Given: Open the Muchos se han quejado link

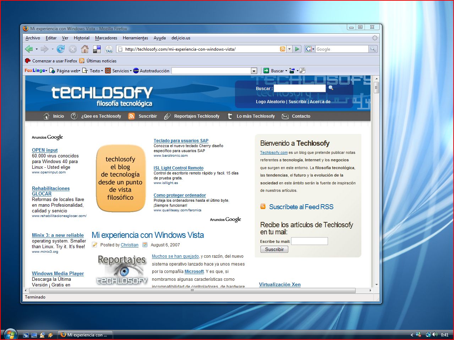Looking at the screenshot, I should pos(175,256).
